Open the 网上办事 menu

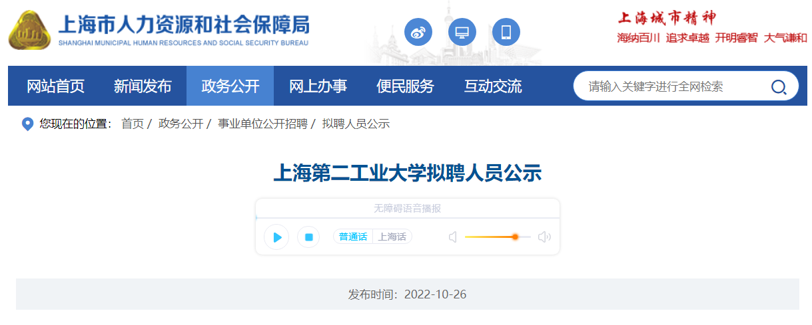(318, 86)
